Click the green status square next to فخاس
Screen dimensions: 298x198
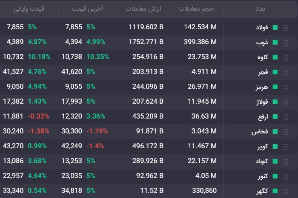tap(275, 131)
